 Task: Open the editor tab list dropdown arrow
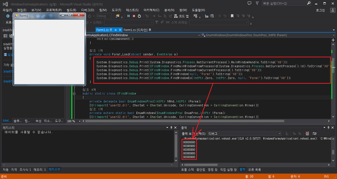click(334, 30)
